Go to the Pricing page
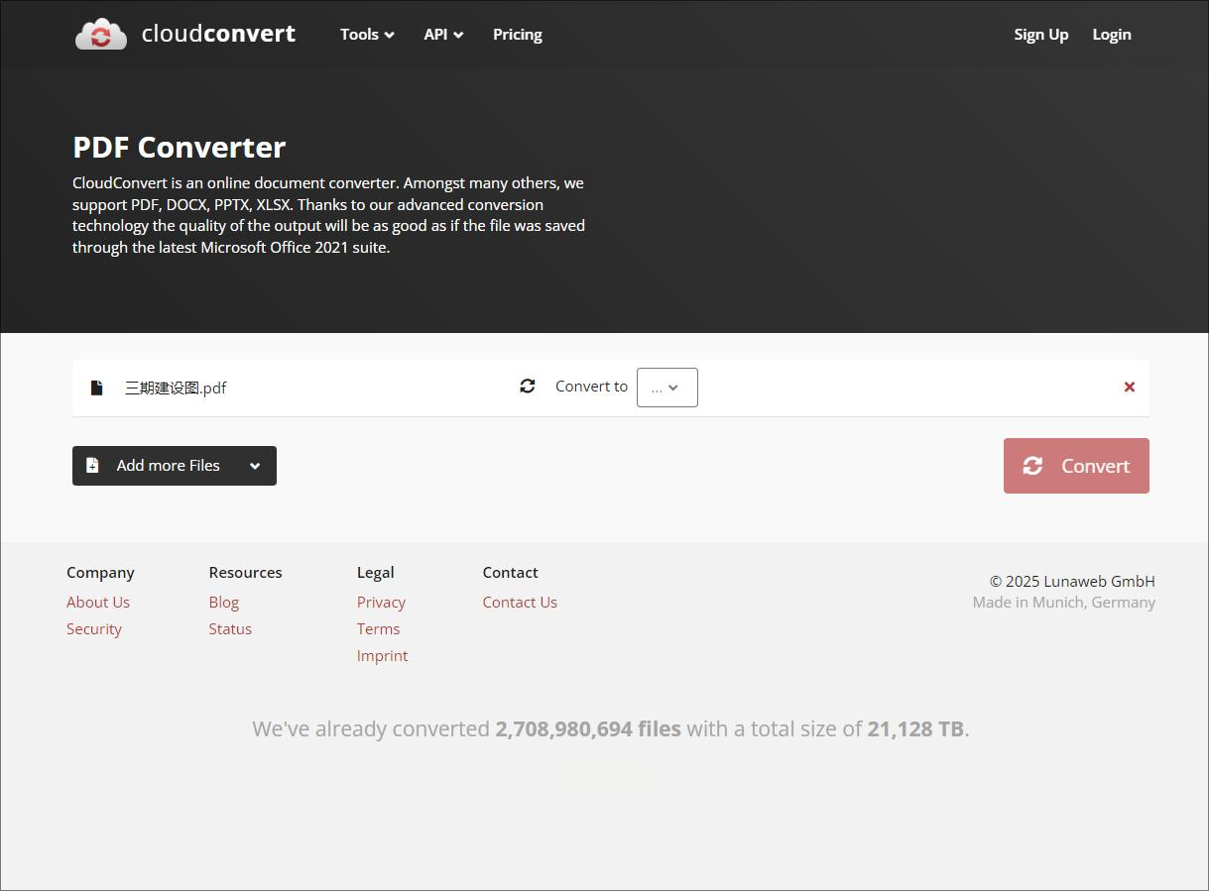1209x891 pixels. click(x=518, y=34)
